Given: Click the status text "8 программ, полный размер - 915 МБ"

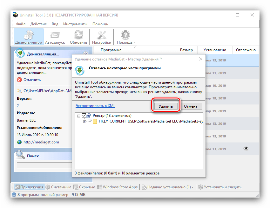Looking at the screenshot, I should [x=51, y=195].
